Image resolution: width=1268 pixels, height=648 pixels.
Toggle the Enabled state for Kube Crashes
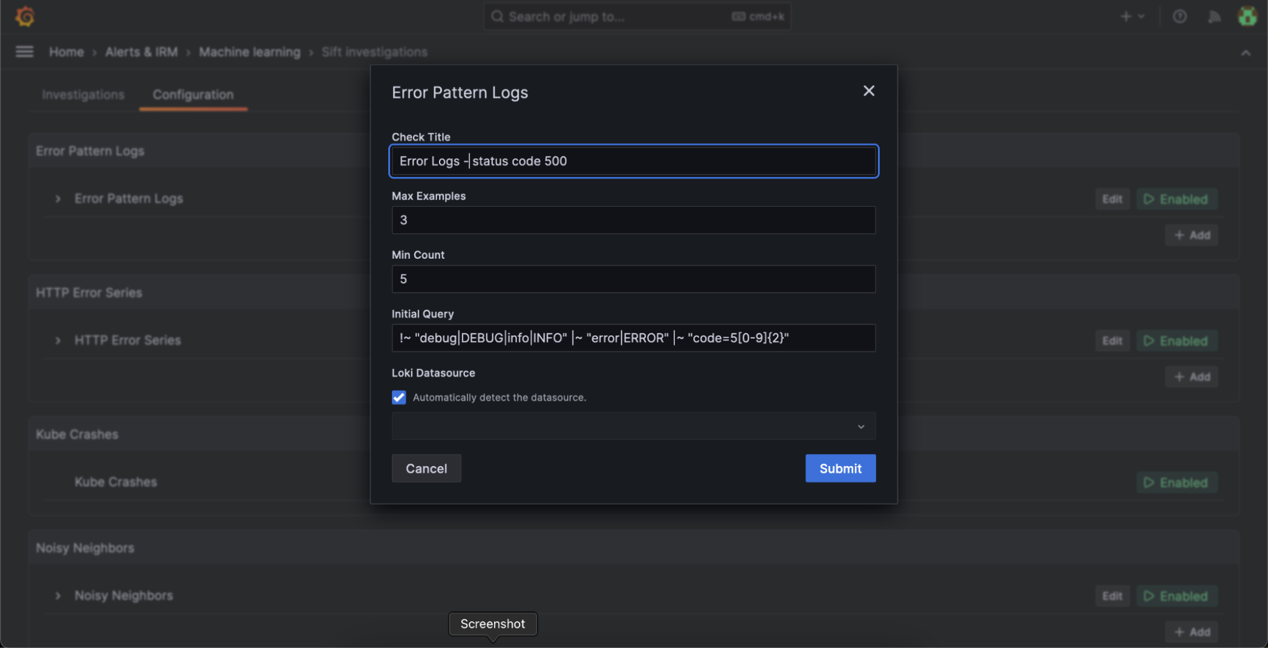(x=1177, y=482)
